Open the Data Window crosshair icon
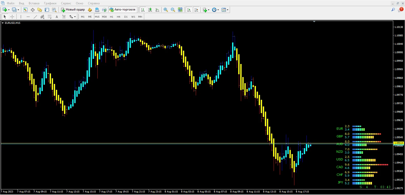The image size is (405, 195). coord(33,10)
